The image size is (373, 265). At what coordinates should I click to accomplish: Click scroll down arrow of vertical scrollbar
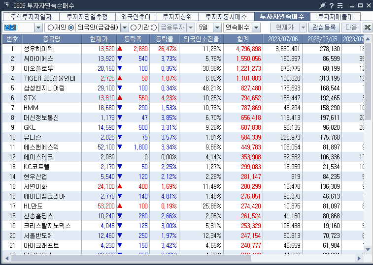(x=368, y=250)
